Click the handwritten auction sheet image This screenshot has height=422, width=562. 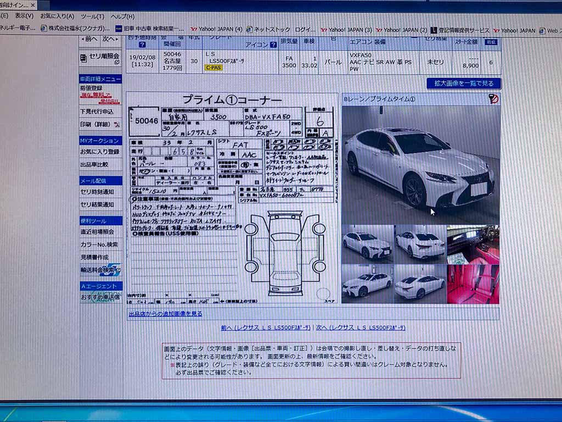[x=232, y=199]
